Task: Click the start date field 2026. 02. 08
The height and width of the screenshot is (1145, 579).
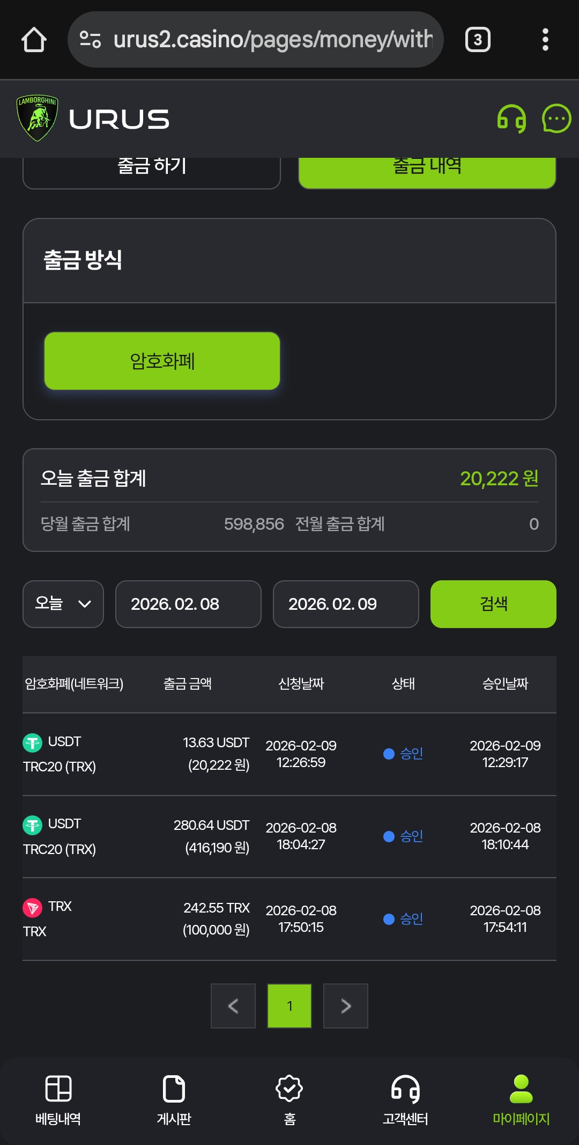Action: tap(188, 604)
